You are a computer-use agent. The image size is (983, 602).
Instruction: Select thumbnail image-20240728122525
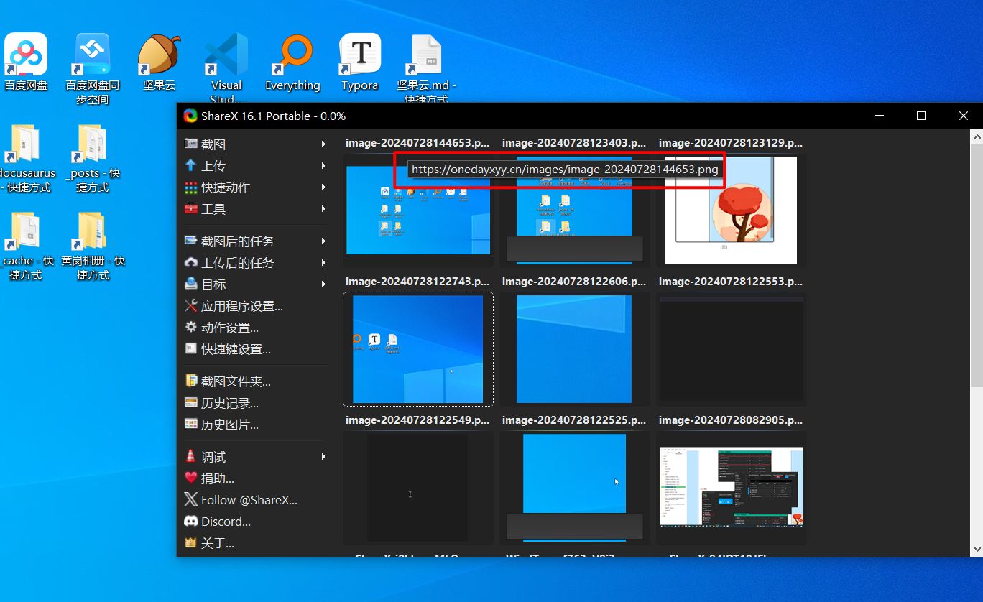(574, 488)
